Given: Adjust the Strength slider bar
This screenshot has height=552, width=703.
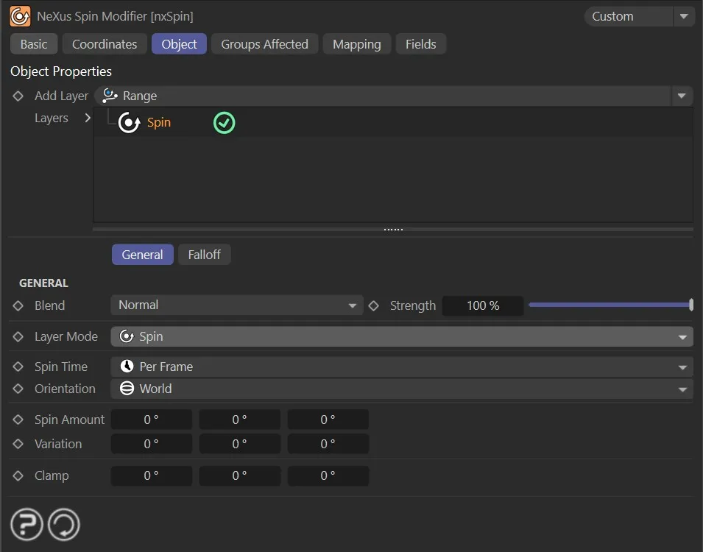Looking at the screenshot, I should (x=610, y=305).
